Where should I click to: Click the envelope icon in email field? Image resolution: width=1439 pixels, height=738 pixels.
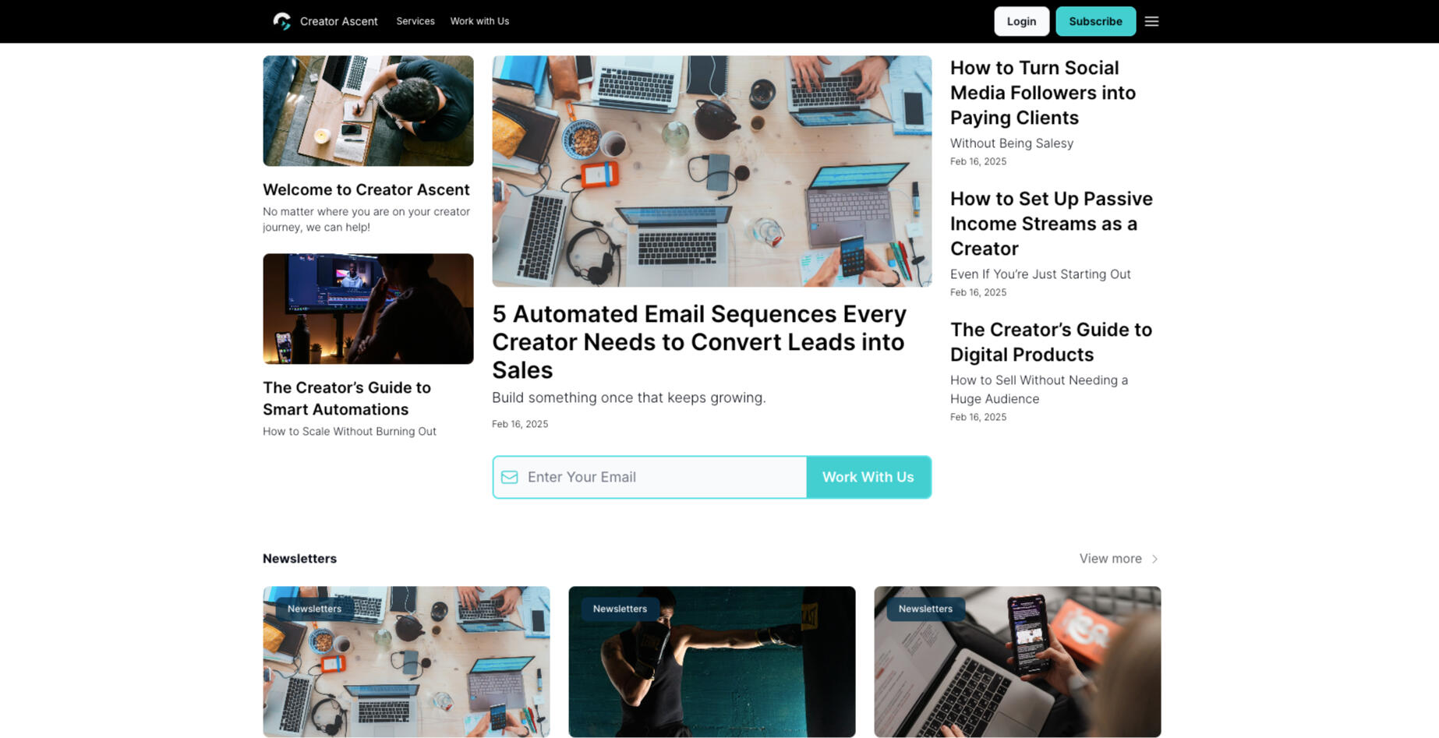coord(509,477)
